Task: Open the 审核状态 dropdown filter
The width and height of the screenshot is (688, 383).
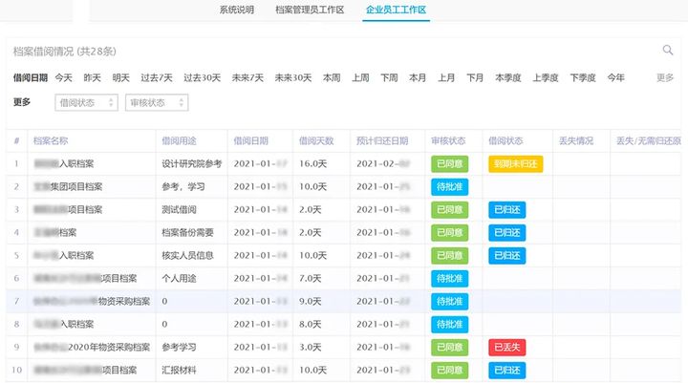Action: [157, 102]
